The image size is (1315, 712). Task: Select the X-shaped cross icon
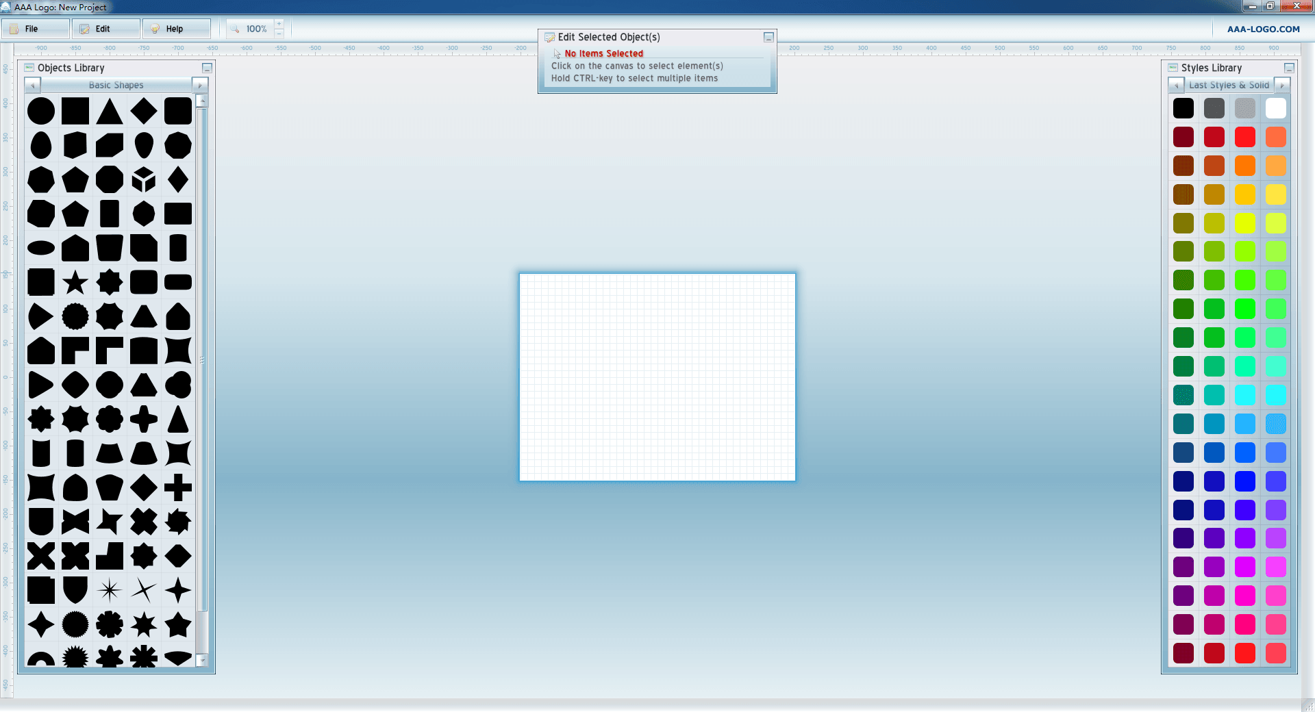coord(41,556)
